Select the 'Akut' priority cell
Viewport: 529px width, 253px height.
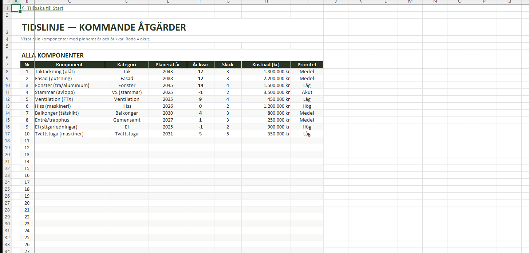(307, 92)
